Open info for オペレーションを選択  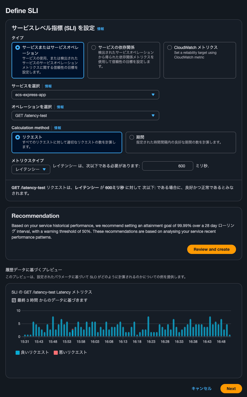coord(60,107)
